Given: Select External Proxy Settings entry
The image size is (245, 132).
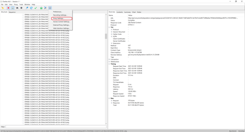Looking at the screenshot, I should click(62, 25).
